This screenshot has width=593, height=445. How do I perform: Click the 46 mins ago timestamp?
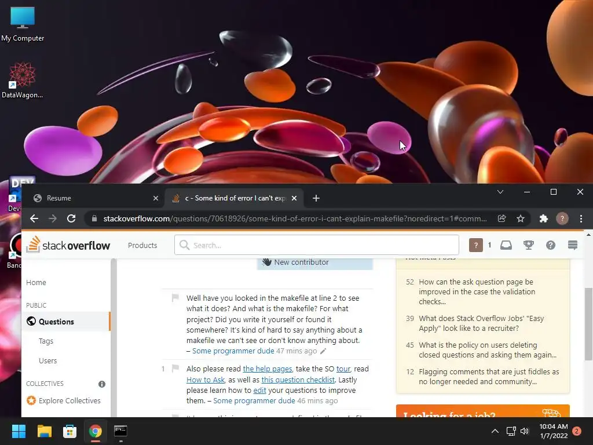coord(317,401)
